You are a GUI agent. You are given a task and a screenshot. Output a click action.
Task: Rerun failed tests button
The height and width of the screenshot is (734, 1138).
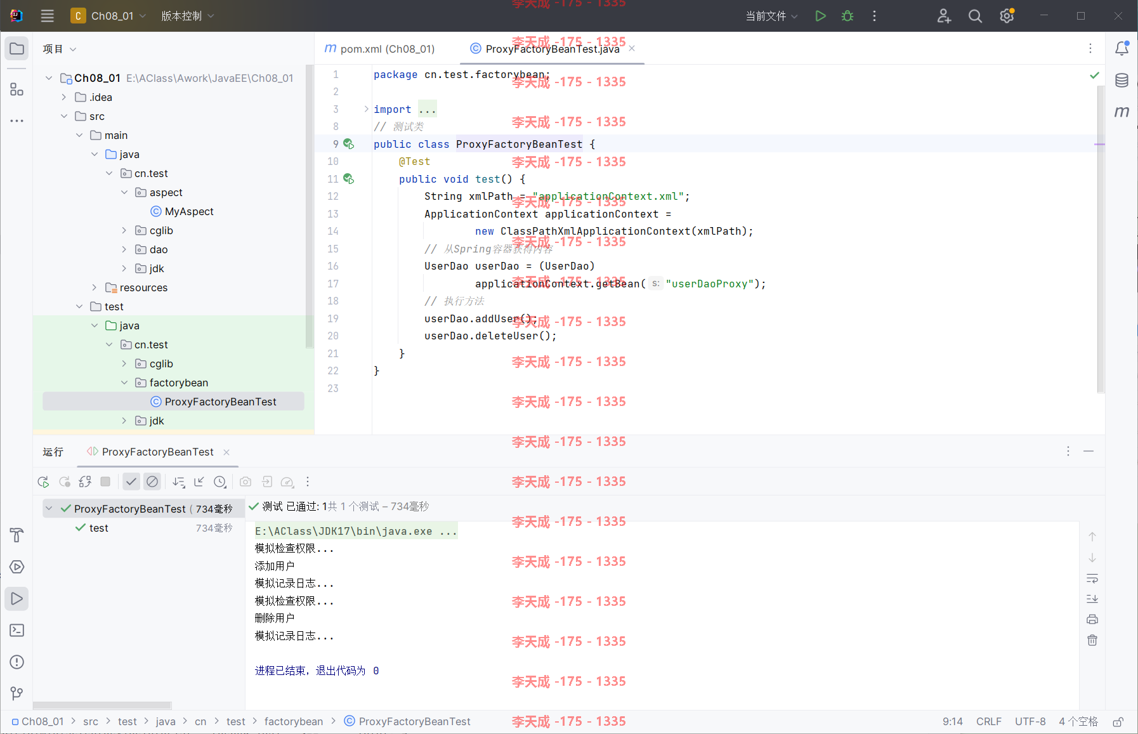(64, 482)
